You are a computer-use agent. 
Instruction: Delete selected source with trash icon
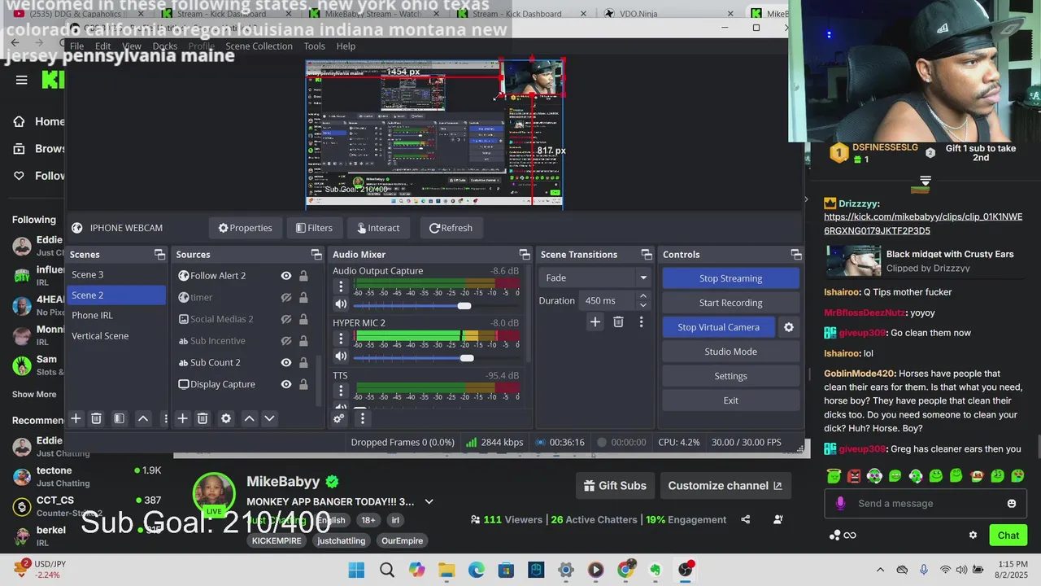(x=203, y=418)
